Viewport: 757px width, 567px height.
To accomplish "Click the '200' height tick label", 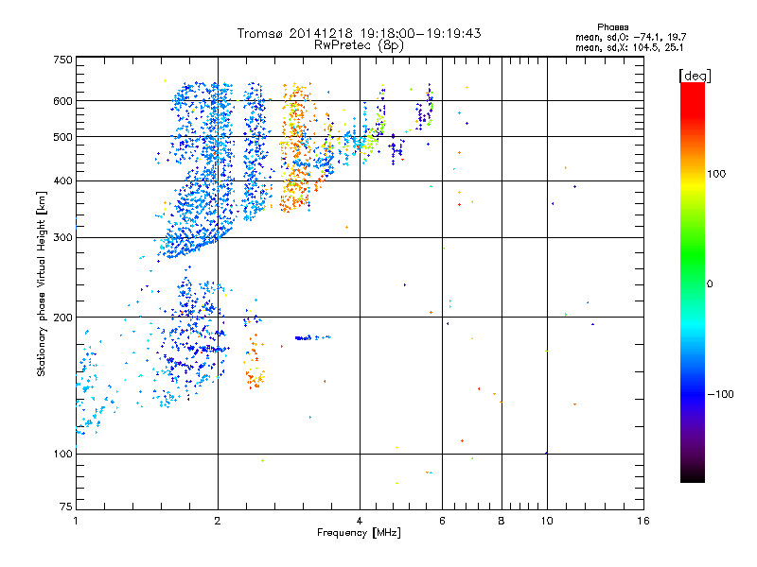I will coord(62,318).
